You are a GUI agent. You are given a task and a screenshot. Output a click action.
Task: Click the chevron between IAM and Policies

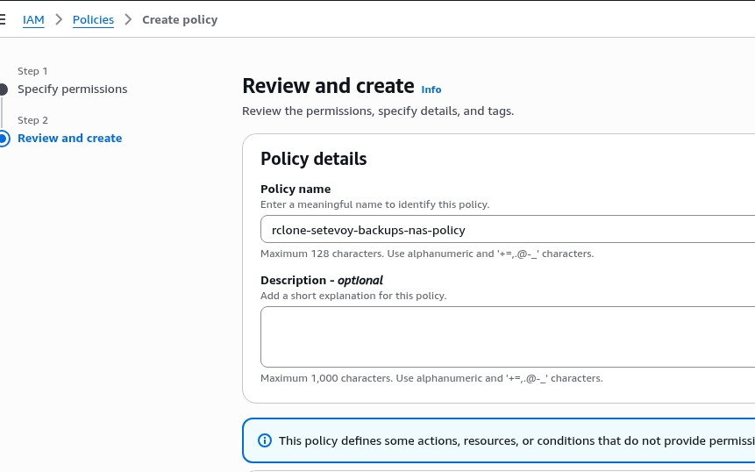(x=59, y=19)
